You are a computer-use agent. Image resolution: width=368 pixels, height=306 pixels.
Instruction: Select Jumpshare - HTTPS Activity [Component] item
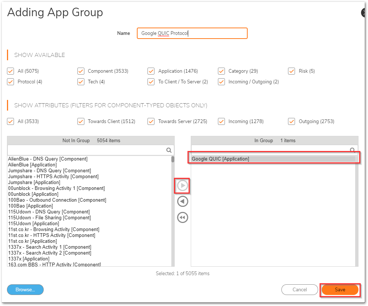coord(53,177)
